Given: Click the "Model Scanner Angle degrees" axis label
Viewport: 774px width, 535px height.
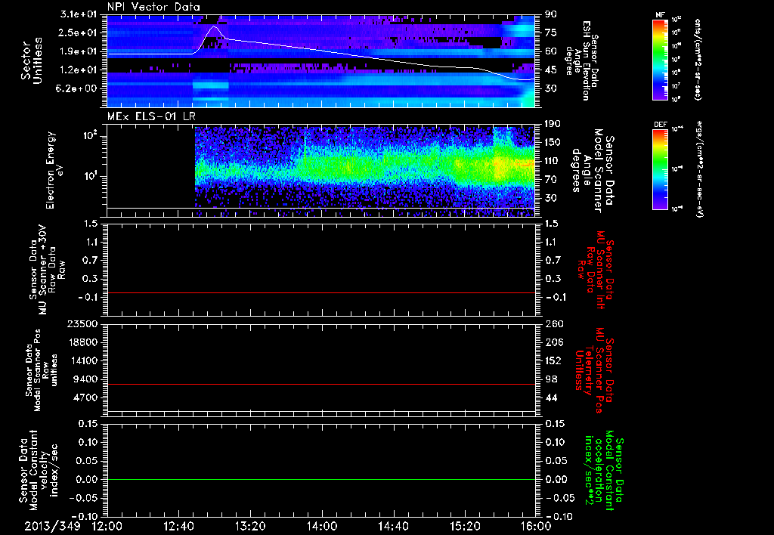Looking at the screenshot, I should click(593, 171).
